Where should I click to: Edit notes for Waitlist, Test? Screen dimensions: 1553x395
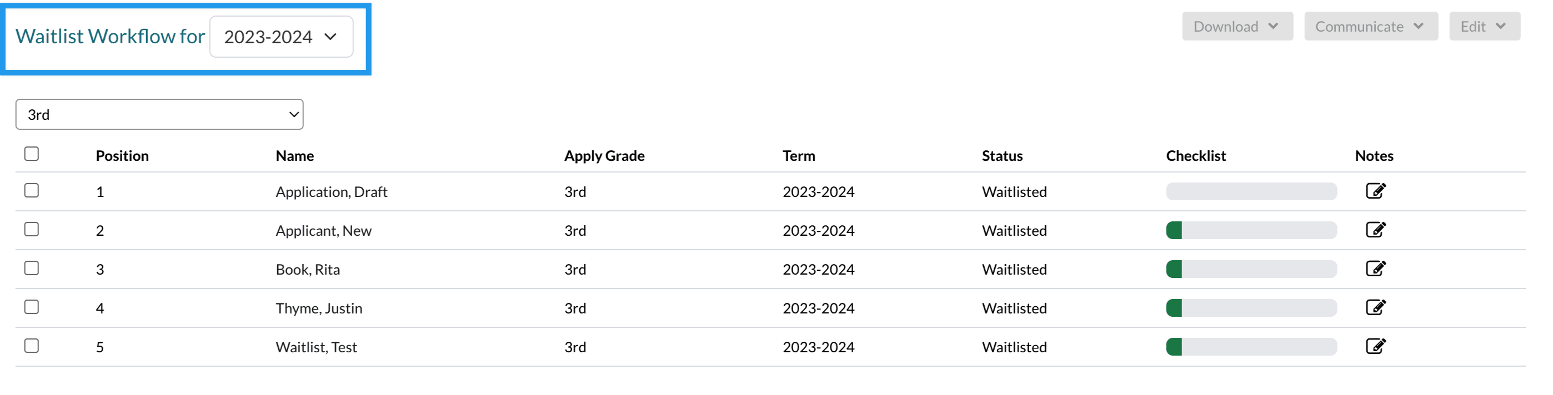tap(1375, 346)
